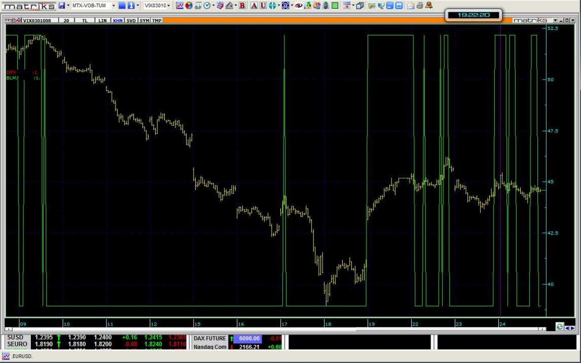Open the line chart icon in toolbar

tap(179, 6)
